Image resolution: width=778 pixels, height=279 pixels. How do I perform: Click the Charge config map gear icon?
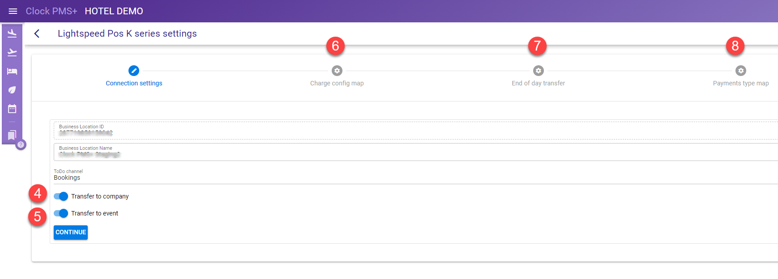(x=337, y=71)
